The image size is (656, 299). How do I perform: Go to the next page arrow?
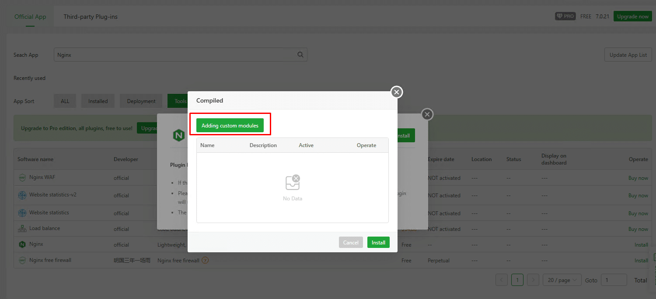533,280
